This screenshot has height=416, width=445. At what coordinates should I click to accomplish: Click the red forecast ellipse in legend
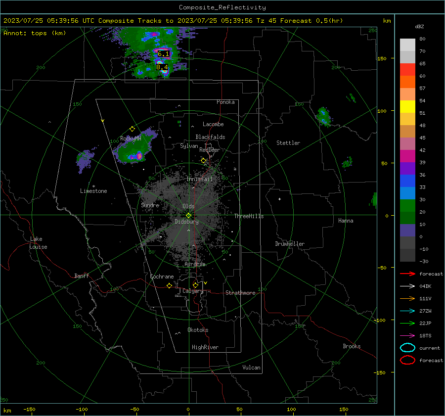[x=407, y=360]
